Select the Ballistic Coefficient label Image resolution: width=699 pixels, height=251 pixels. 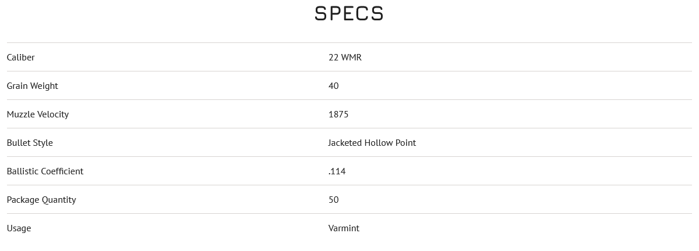tap(45, 171)
